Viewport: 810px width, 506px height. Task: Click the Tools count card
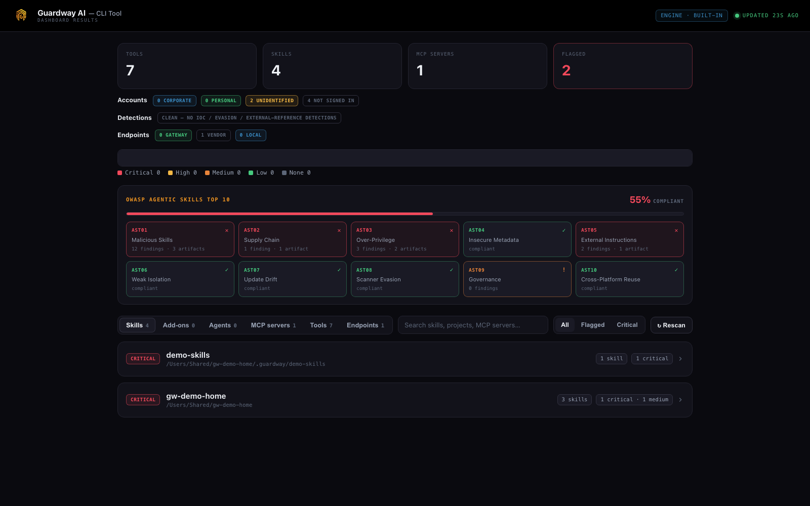tap(187, 66)
